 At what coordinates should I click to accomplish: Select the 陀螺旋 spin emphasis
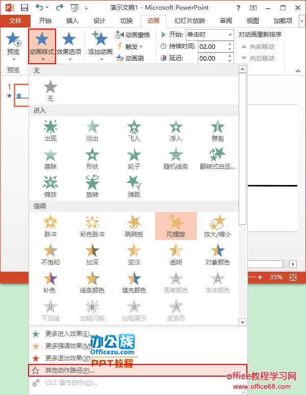pos(175,226)
